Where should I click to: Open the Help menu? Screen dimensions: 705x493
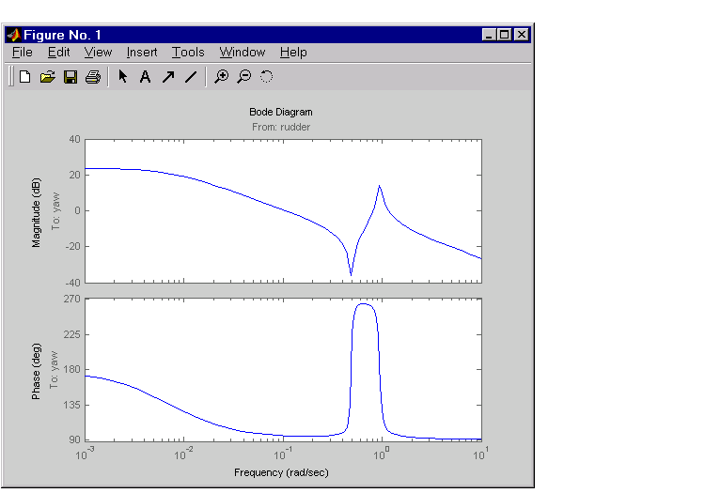pos(293,53)
